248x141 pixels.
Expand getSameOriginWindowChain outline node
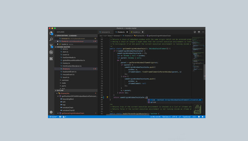[x=58, y=113]
